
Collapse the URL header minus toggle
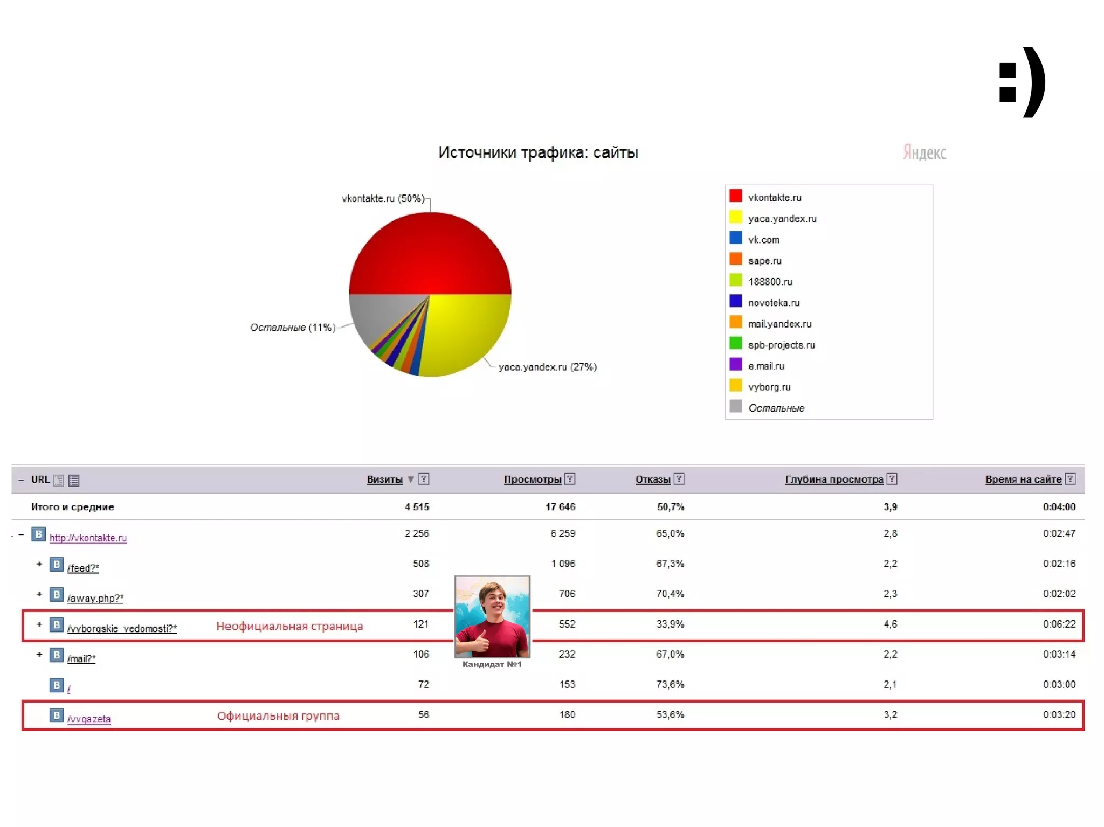[x=21, y=480]
